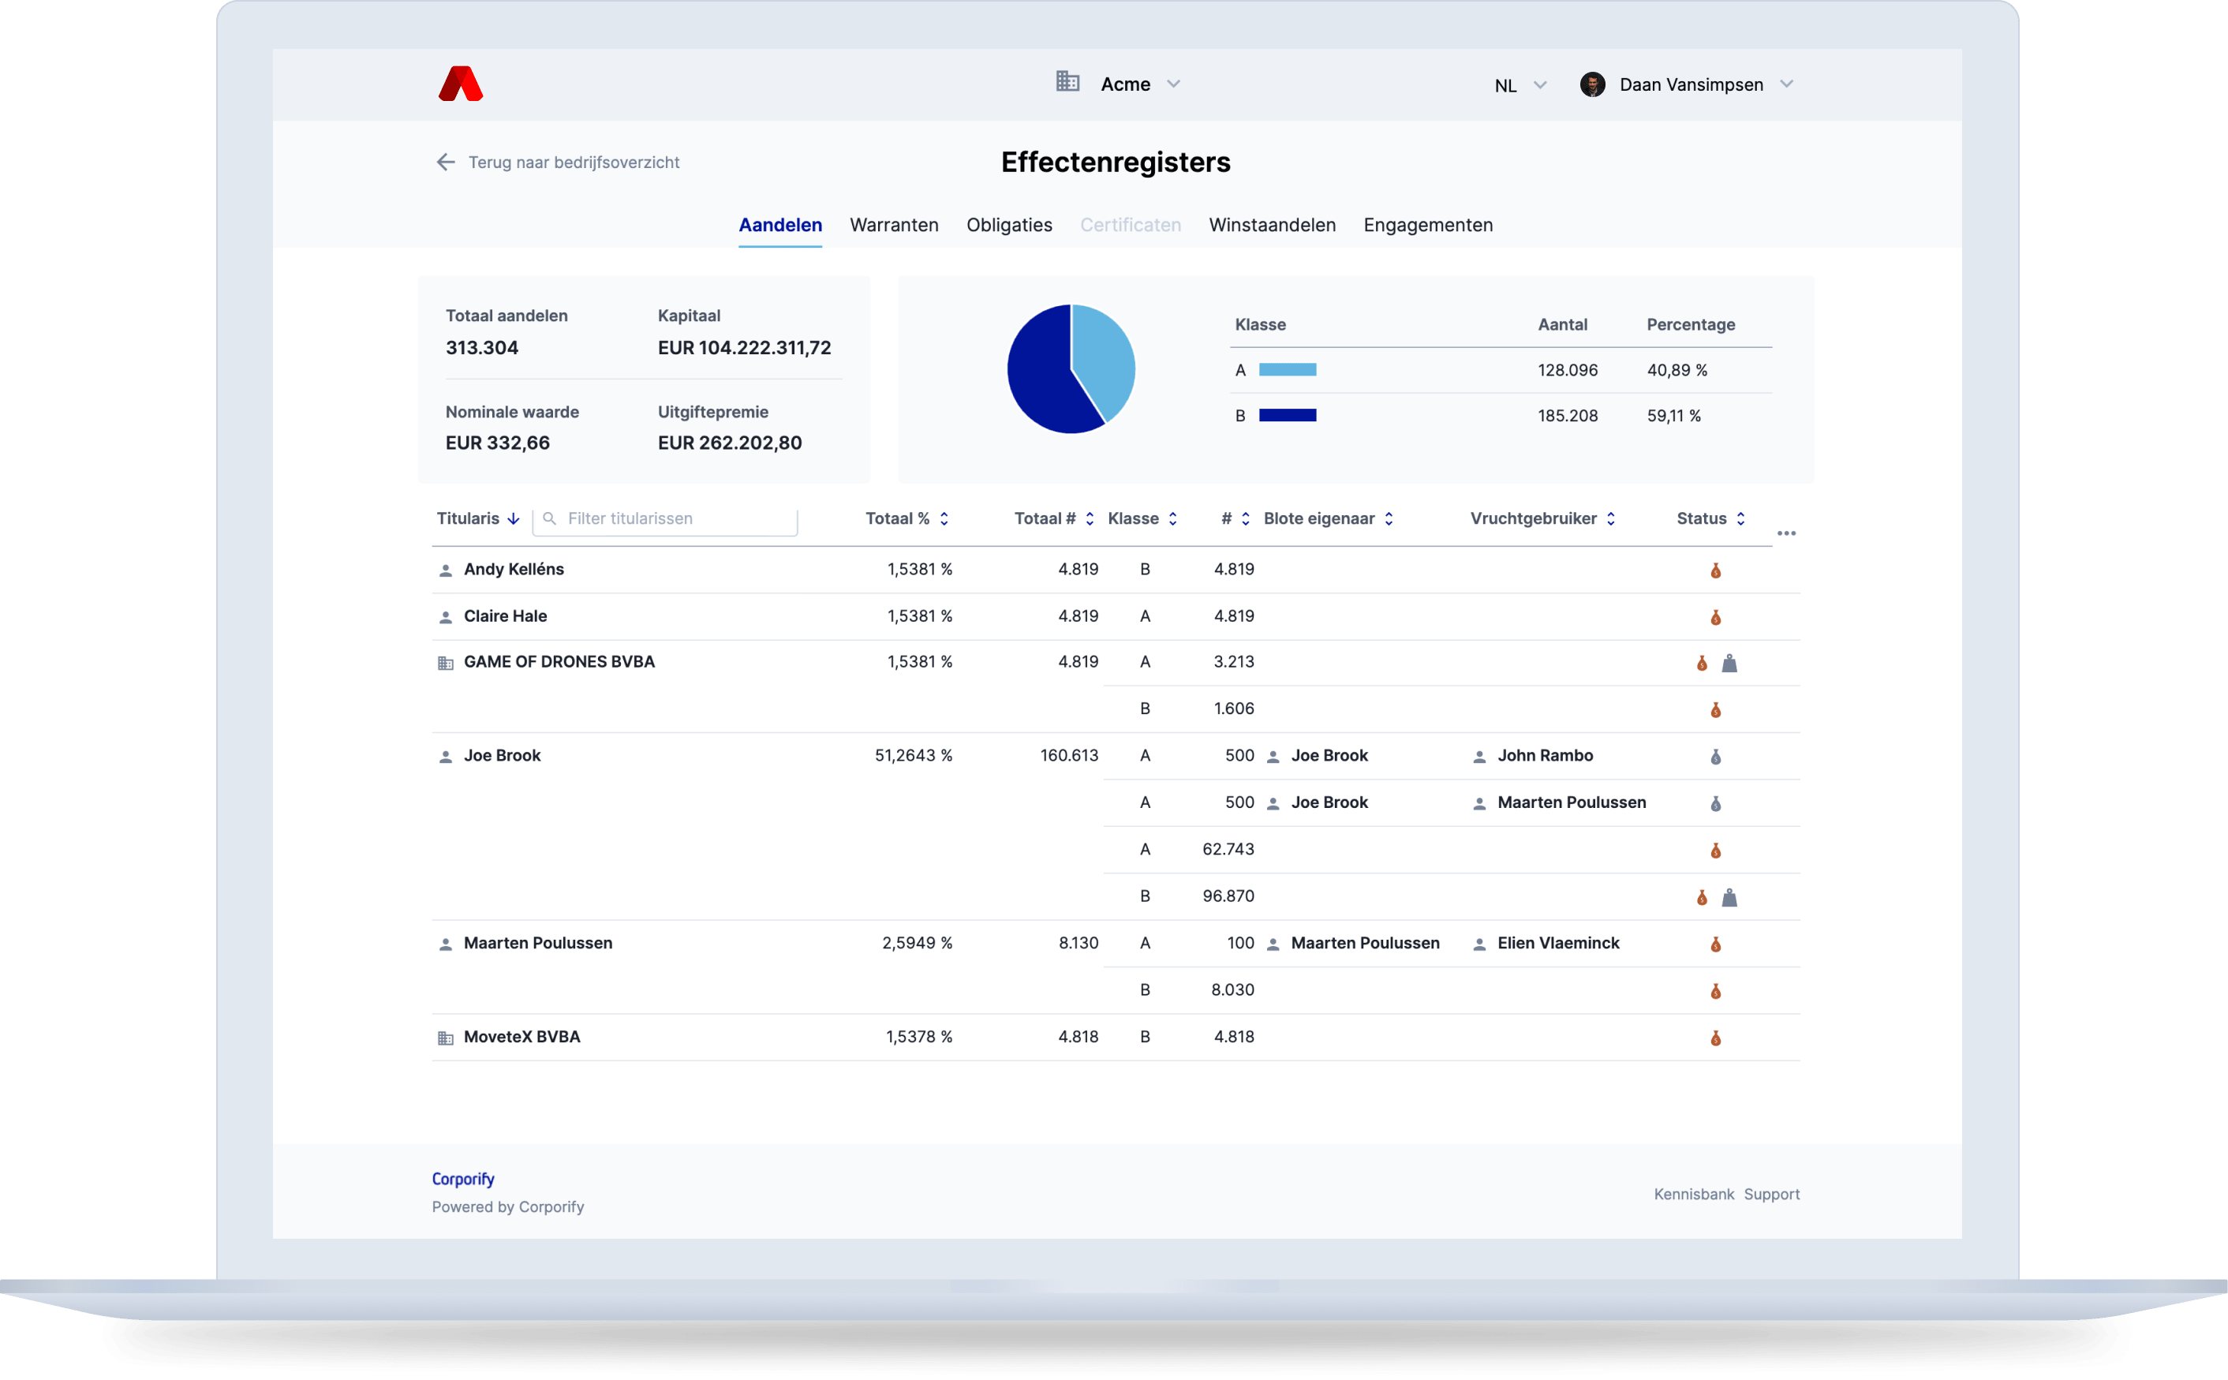Click Daan Vansimpsen's profile avatar

pos(1592,85)
